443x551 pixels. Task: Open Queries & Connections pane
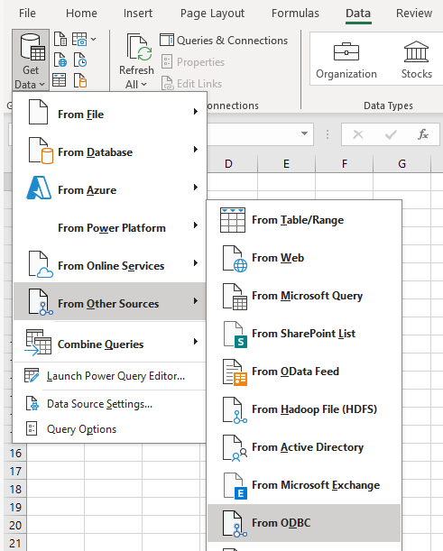click(x=224, y=41)
